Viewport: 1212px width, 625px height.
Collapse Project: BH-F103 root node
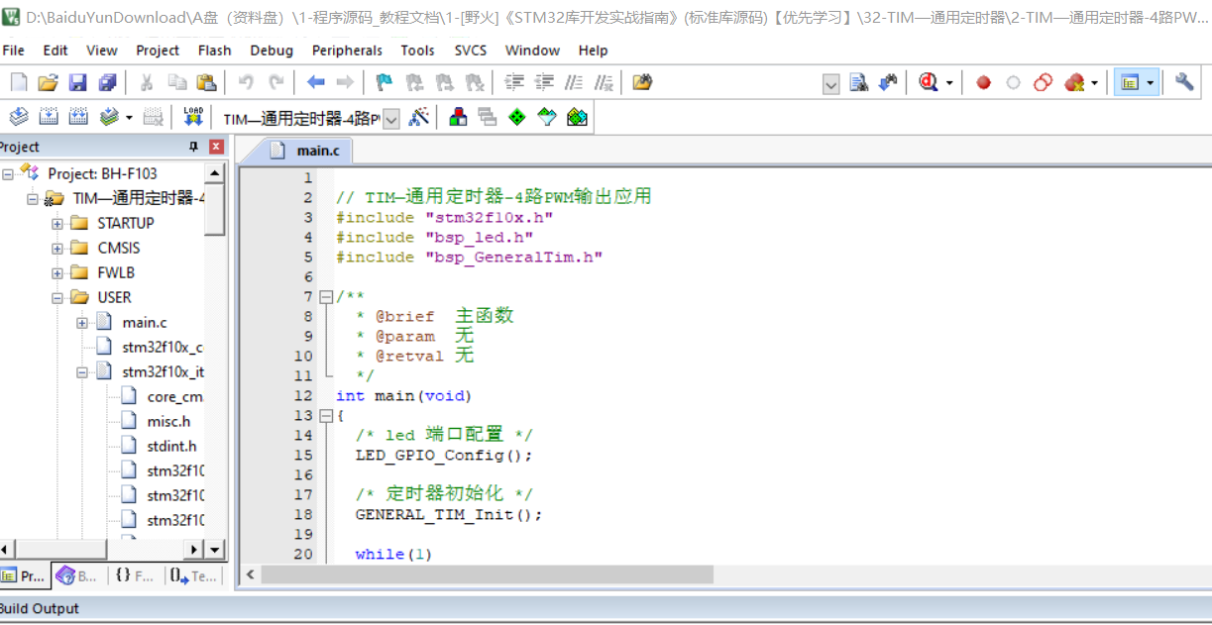(x=8, y=173)
